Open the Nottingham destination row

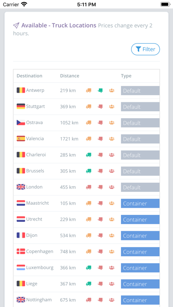pyautogui.click(x=86, y=300)
